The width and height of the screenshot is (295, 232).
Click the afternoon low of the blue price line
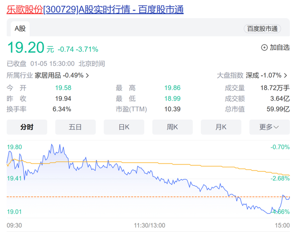point(268,213)
